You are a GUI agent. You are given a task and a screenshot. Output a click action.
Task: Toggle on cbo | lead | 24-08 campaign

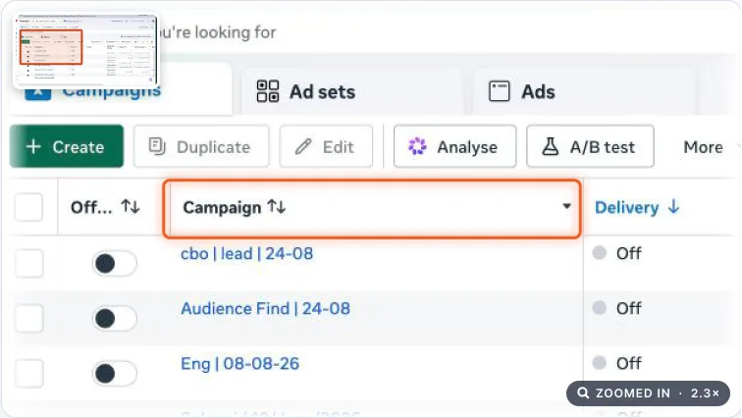(x=115, y=263)
